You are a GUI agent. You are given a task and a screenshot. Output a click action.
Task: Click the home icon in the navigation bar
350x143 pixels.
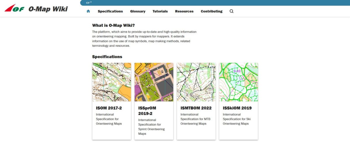pyautogui.click(x=88, y=11)
